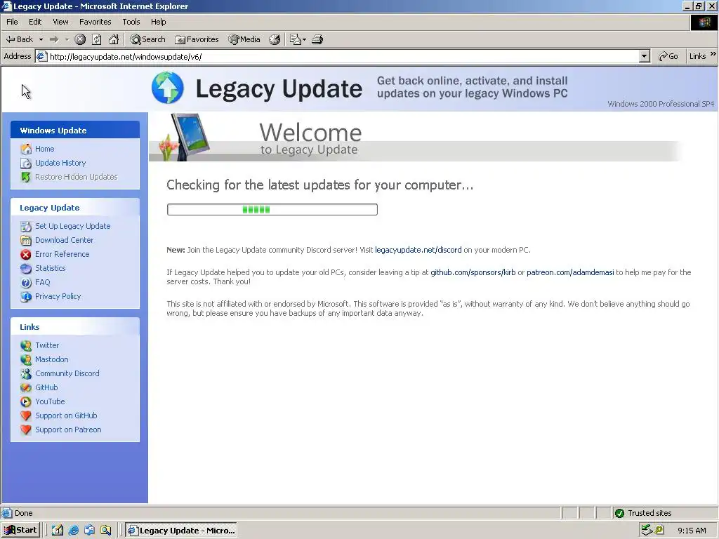Screen dimensions: 719x539
Task: Open the Search pane in toolbar
Action: point(147,39)
